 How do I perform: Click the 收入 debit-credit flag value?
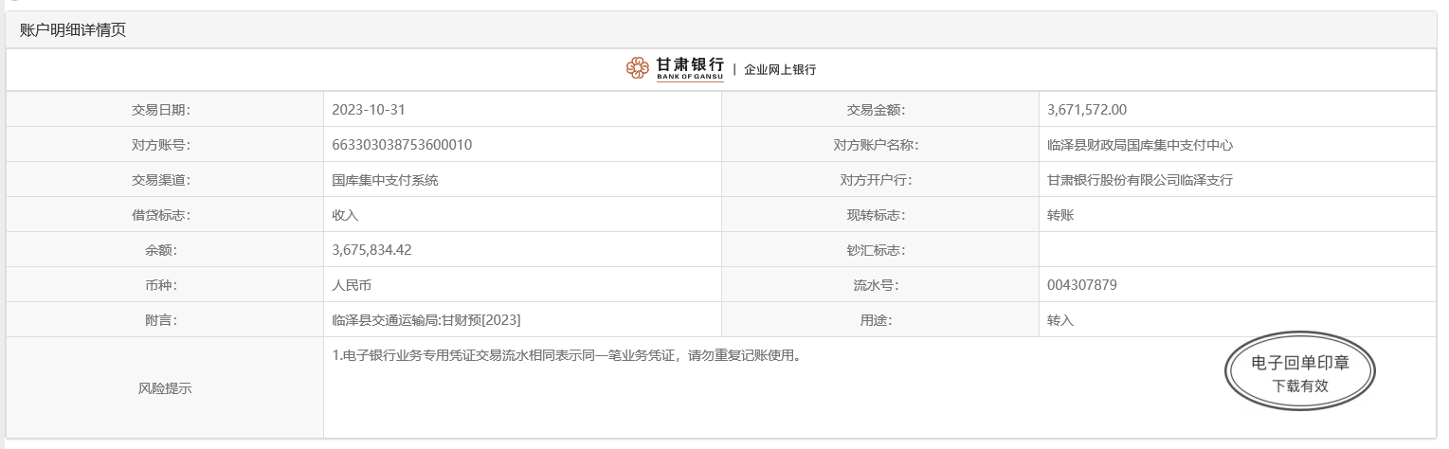pos(345,215)
